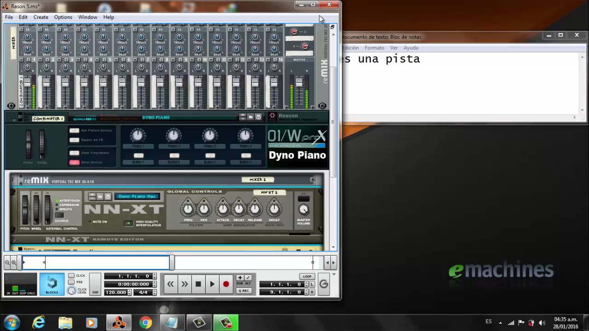Click the Combinator Rotary 1 knob
Screen dimensions: 589x331
[138, 135]
